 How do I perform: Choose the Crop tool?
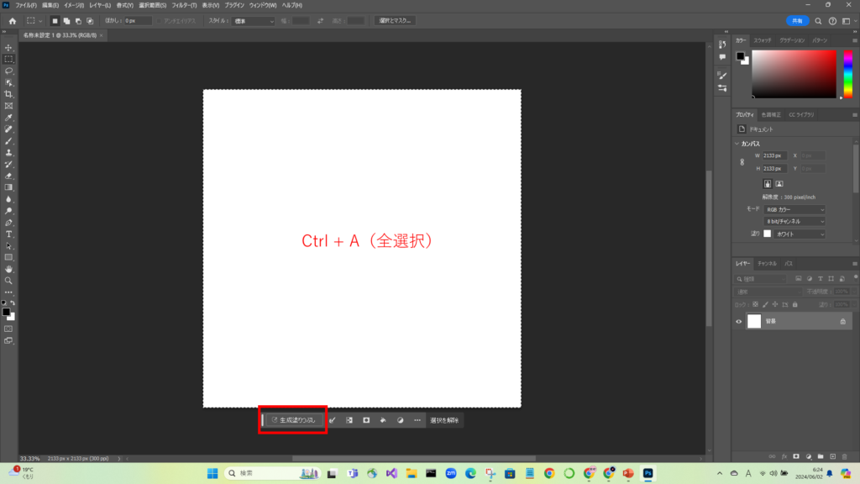(x=8, y=95)
